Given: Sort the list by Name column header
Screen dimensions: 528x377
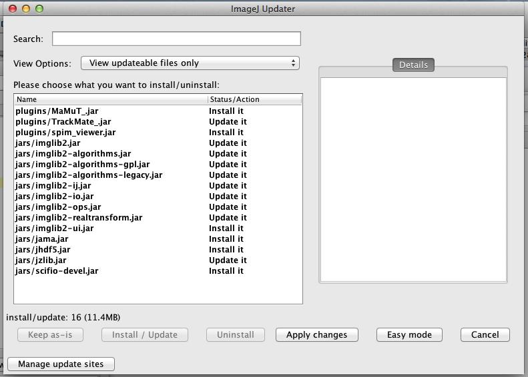Looking at the screenshot, I should 111,99.
